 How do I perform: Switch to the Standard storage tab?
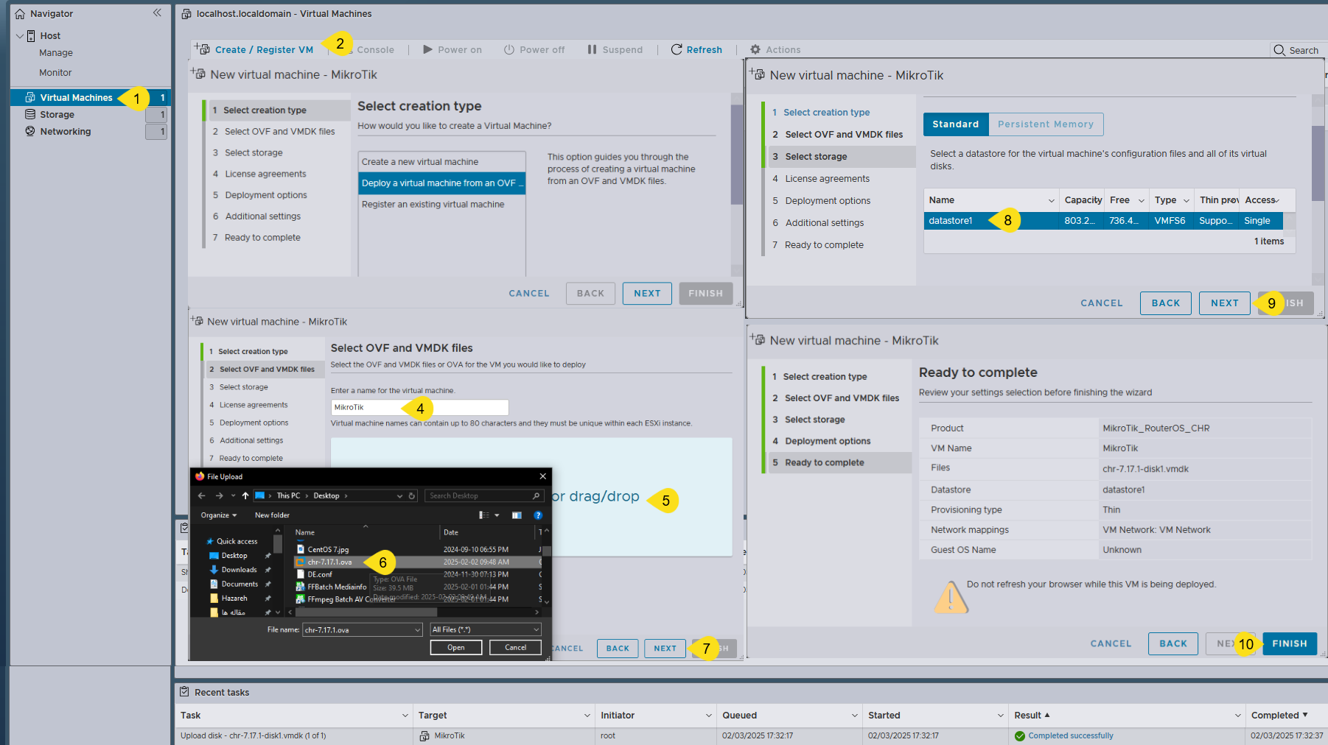pyautogui.click(x=955, y=124)
